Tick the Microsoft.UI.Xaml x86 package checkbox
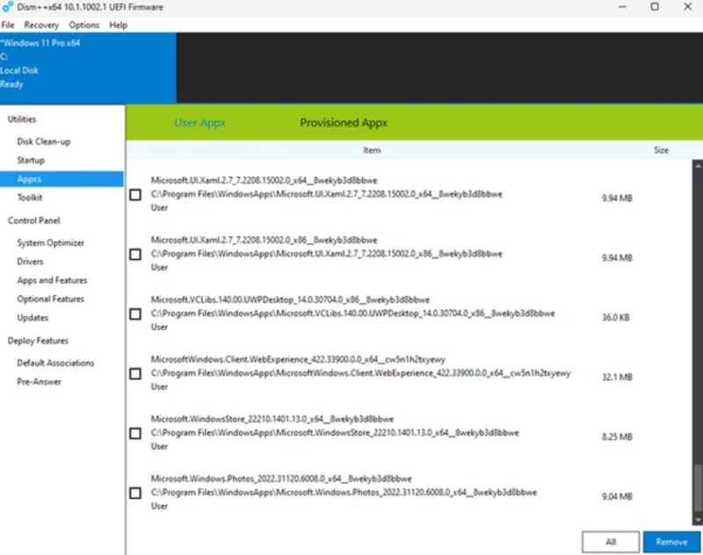 coord(135,255)
